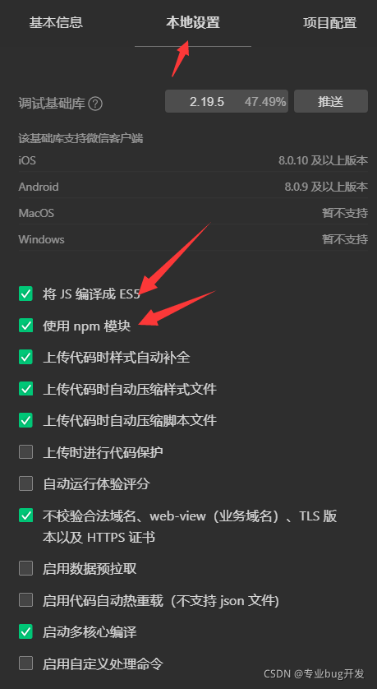Click the 推送 button

pos(331,101)
